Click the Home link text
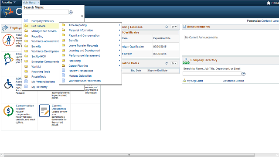Image resolution: width=279 pixels, height=157 pixels. (x=275, y=3)
